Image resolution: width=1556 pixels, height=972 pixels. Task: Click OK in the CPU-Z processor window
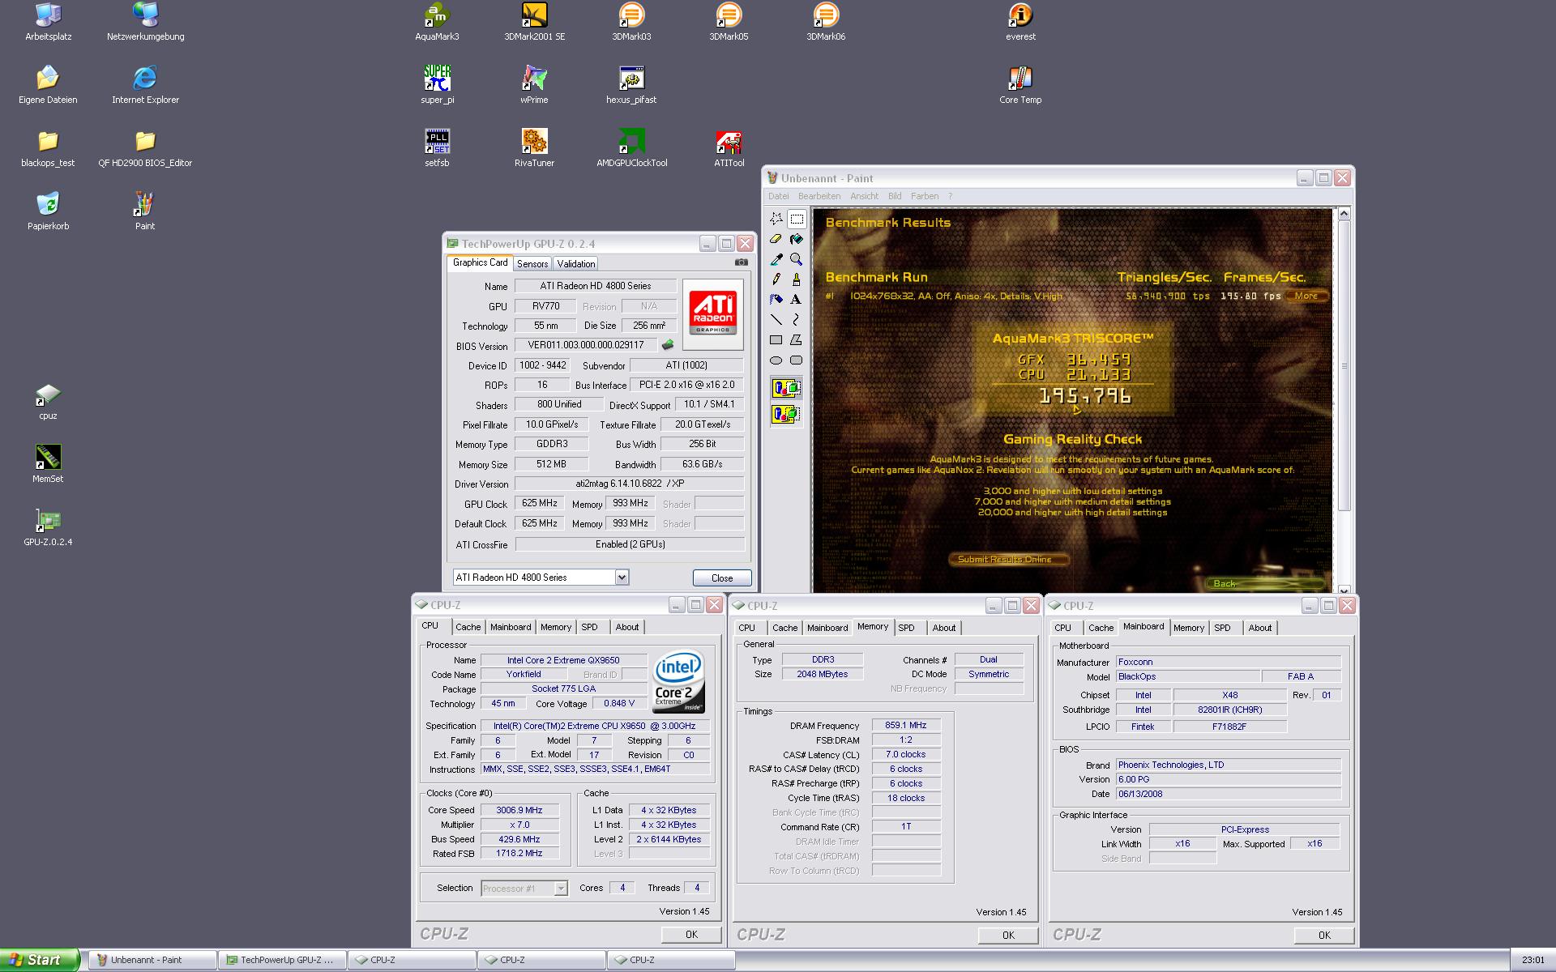pos(691,934)
